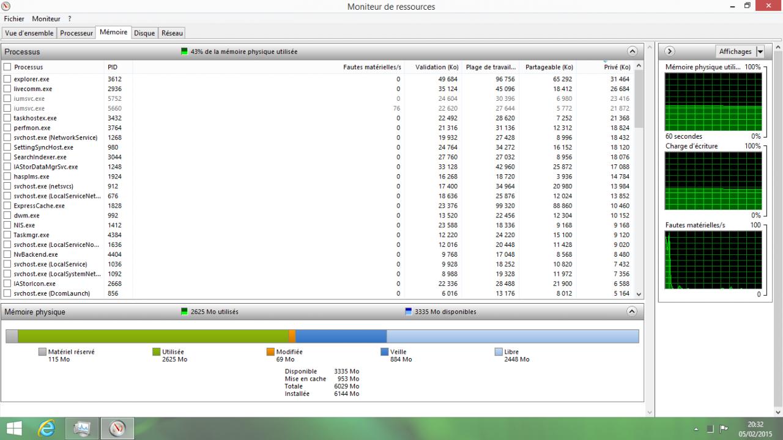Select the Taskmgr.exe checkbox
783x440 pixels.
[x=7, y=235]
